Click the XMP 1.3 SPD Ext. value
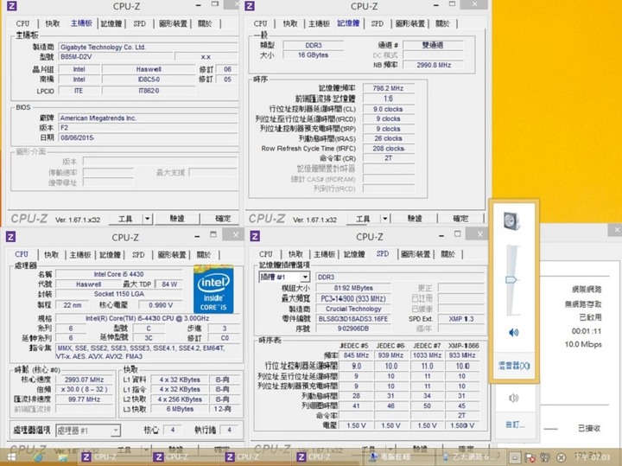The height and width of the screenshot is (466, 622). coord(461,318)
